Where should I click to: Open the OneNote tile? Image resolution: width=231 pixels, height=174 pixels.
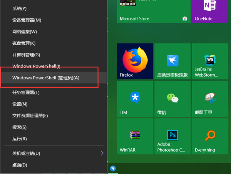(x=210, y=12)
